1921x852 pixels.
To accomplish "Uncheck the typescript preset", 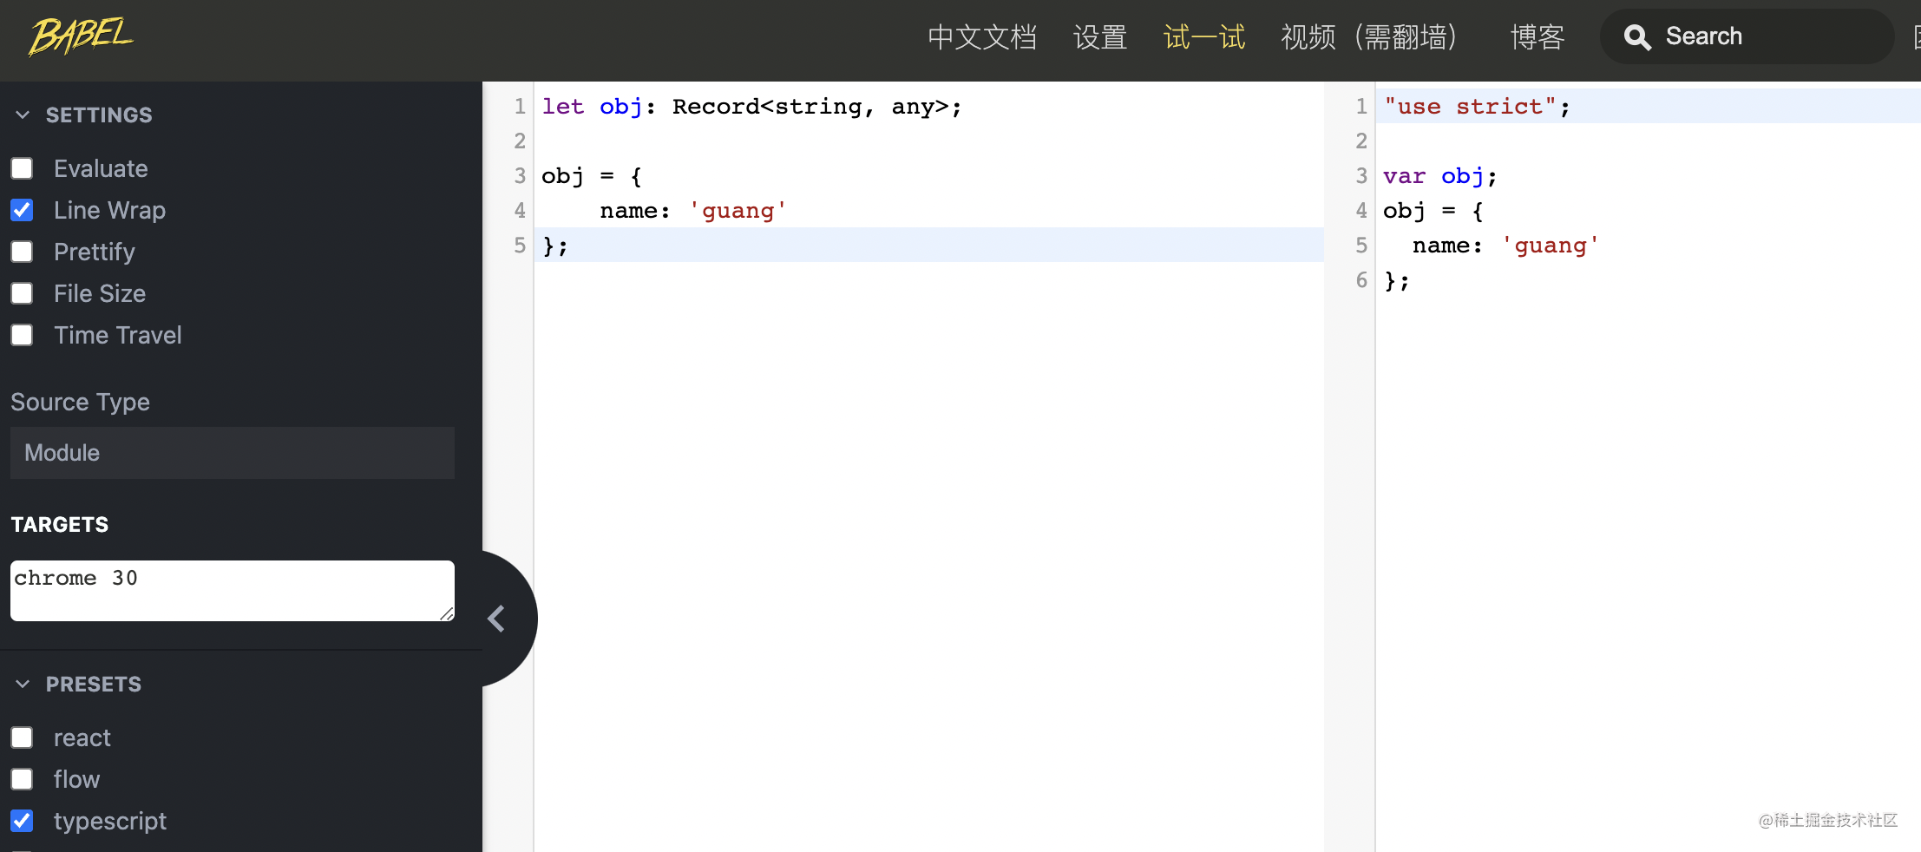I will (x=23, y=821).
